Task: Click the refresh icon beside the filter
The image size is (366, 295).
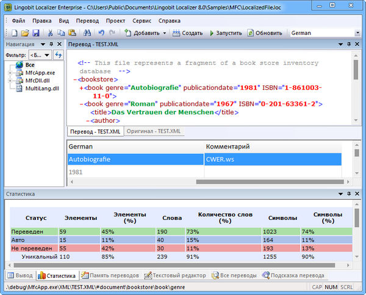Action: pos(59,55)
